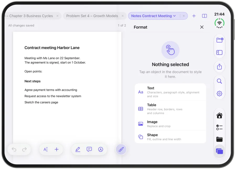The width and height of the screenshot is (236, 169).
Task: Close the Chapter 3 Business Cycles tab
Action: click(x=57, y=16)
